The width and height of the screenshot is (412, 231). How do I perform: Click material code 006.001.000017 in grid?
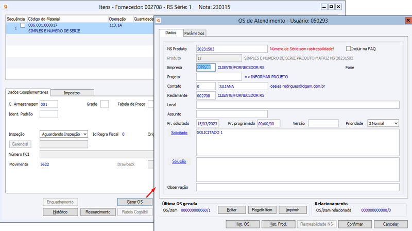(43, 25)
